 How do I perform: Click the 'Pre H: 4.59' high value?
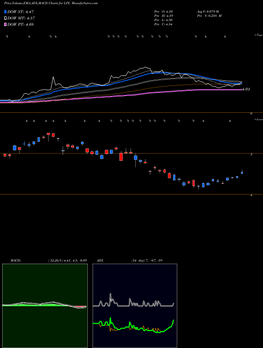[164, 16]
